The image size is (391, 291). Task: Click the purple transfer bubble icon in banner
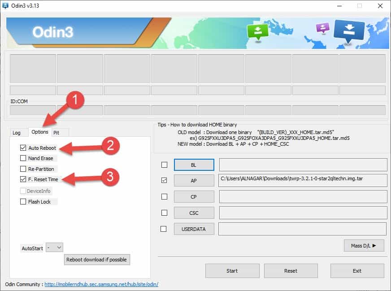[x=323, y=28]
